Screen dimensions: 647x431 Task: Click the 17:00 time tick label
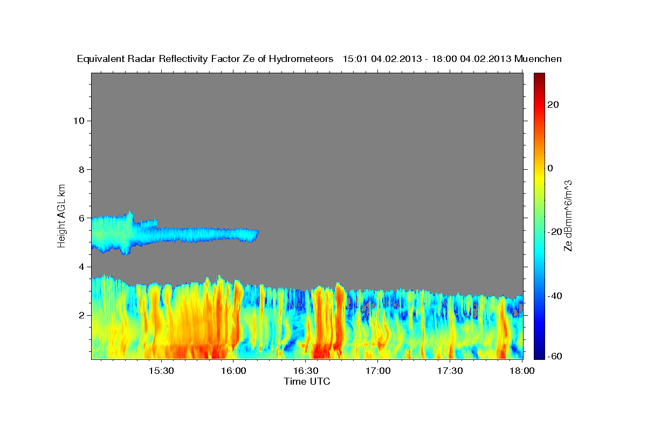(378, 371)
